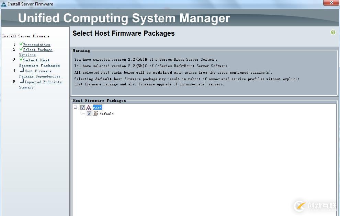Screen dimensions: 340x216
Task: Open the Select Host Firmware Packages step link
Action: point(36,60)
